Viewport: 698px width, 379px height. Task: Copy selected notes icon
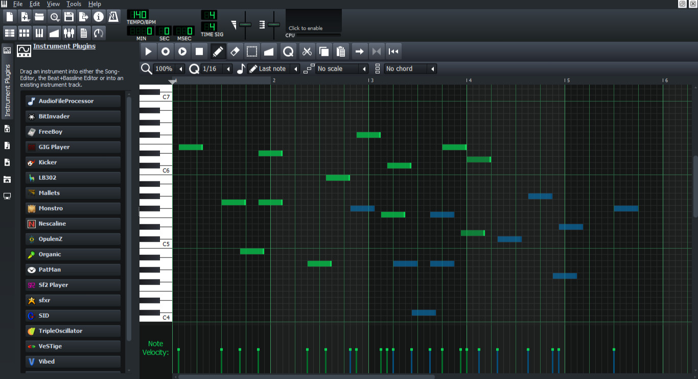click(323, 52)
